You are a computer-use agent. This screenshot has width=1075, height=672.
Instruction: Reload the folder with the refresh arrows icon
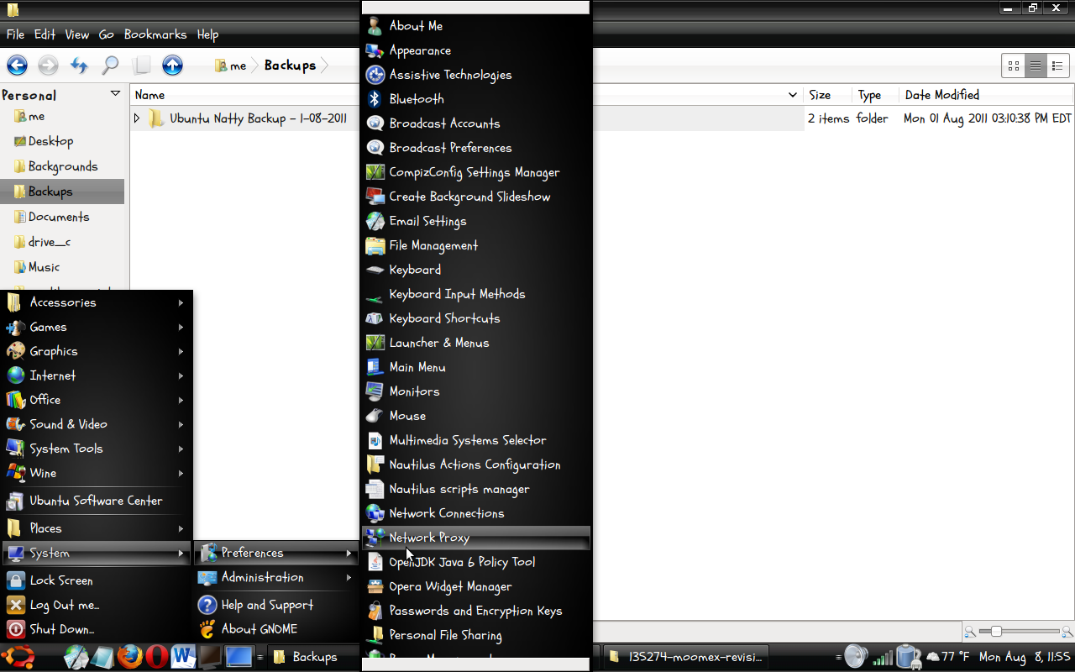click(x=79, y=65)
